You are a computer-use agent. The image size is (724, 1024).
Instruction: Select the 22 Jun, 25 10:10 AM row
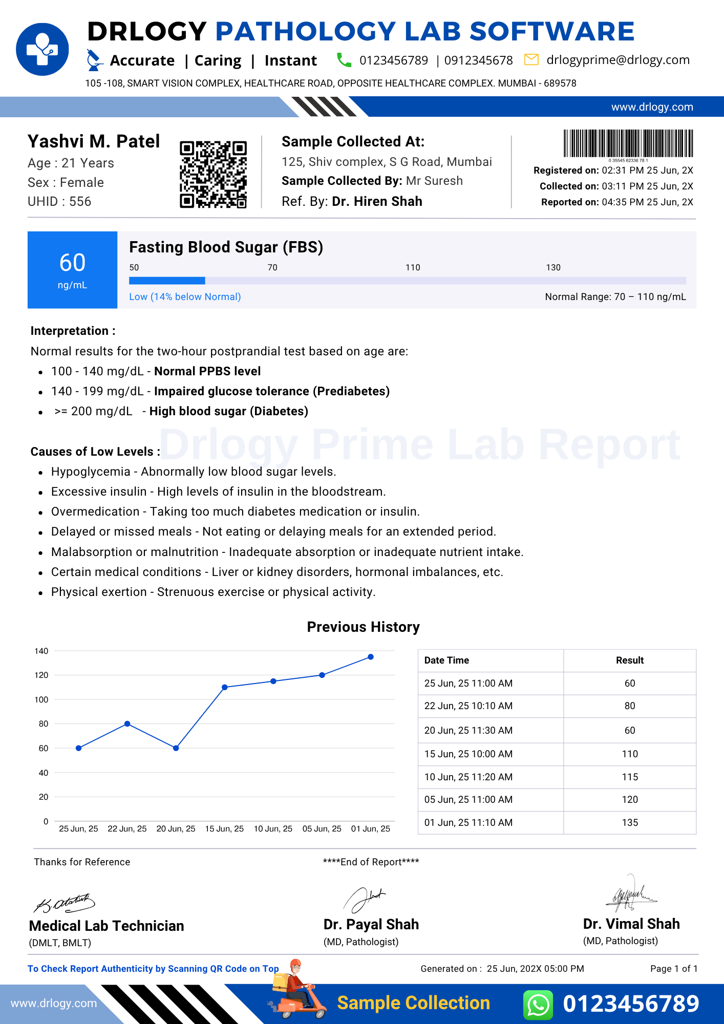(x=557, y=706)
